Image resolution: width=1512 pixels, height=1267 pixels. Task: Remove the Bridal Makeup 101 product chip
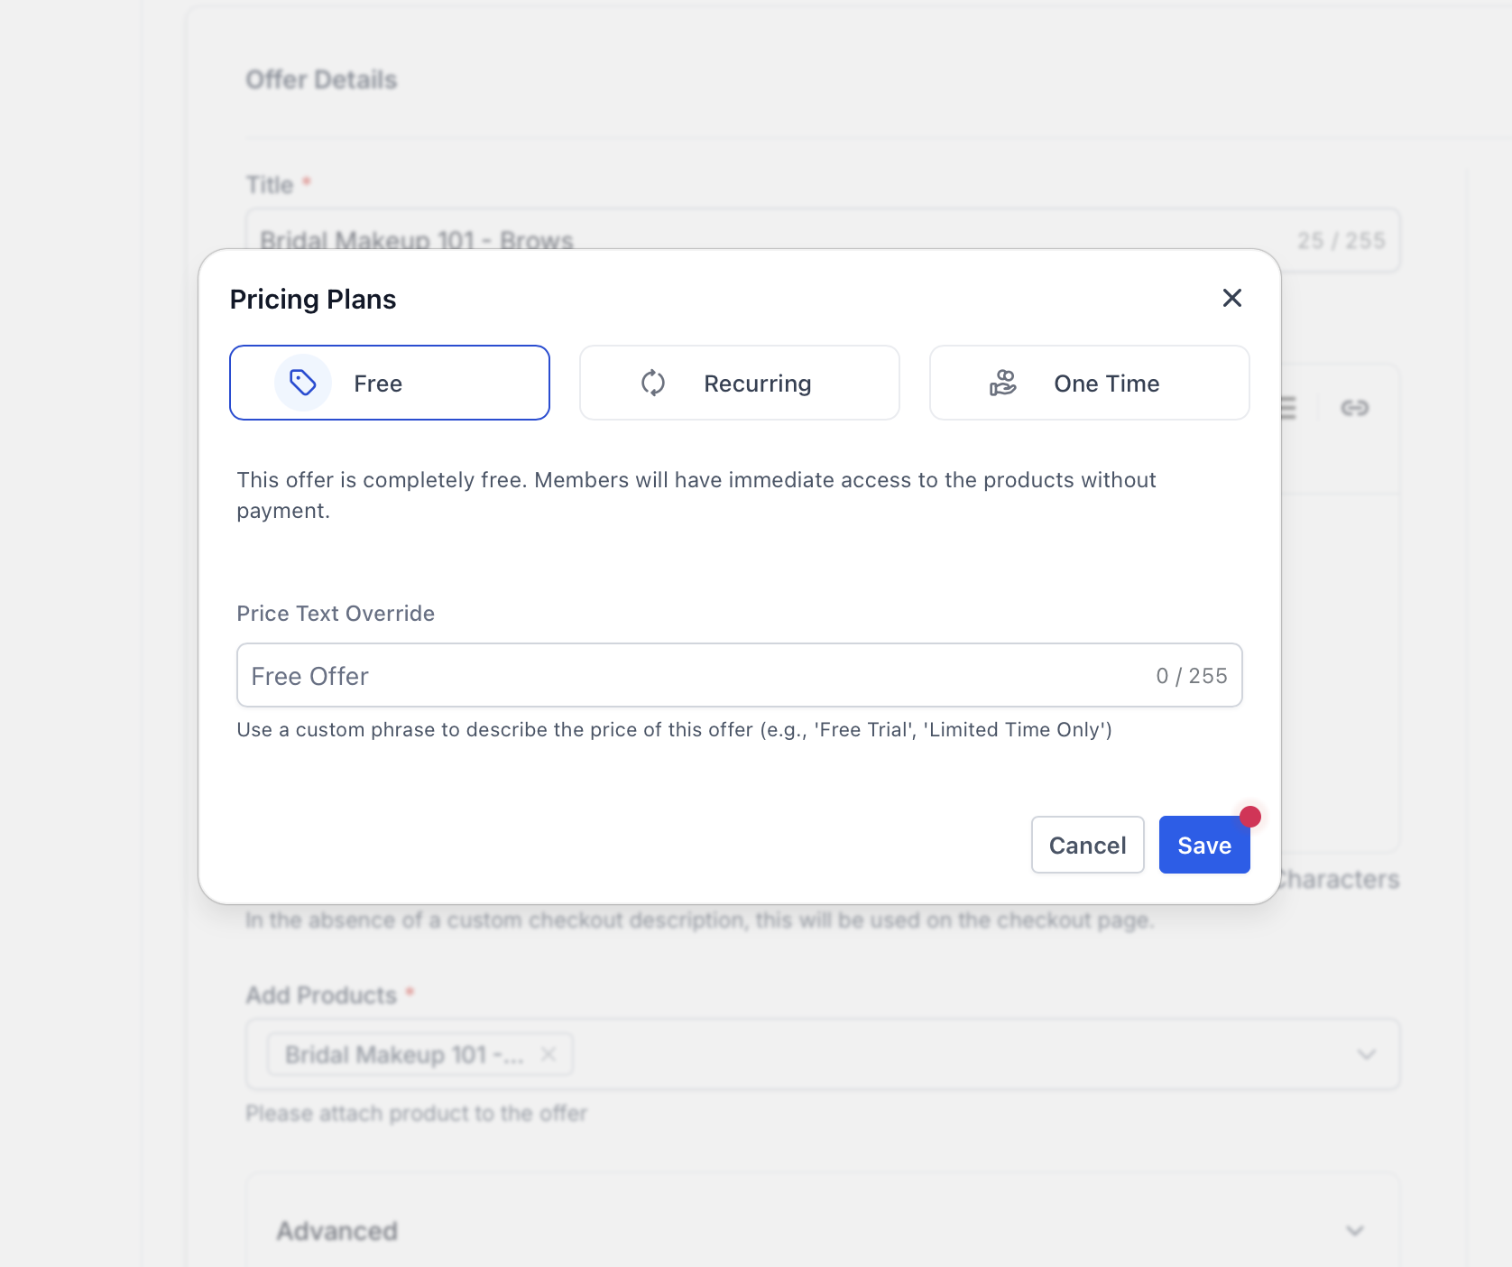click(x=549, y=1054)
